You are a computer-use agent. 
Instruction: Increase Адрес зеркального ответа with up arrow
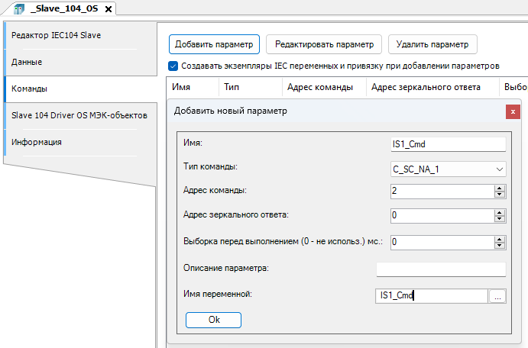(500, 212)
